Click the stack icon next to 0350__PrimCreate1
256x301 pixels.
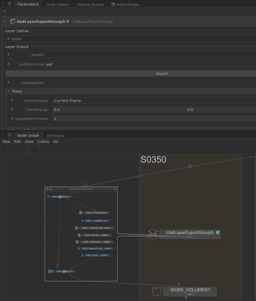pyautogui.click(x=81, y=213)
